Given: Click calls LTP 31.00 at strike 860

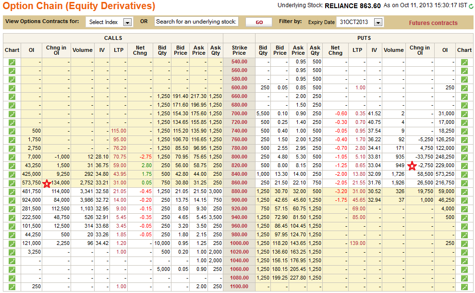Looking at the screenshot, I should point(120,183).
